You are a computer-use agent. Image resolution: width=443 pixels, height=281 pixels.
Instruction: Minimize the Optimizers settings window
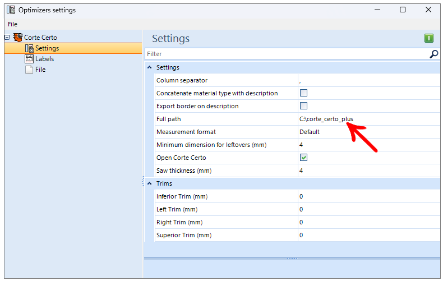click(377, 10)
